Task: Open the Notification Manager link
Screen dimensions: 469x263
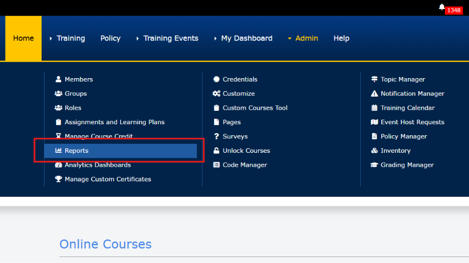Action: [x=412, y=93]
